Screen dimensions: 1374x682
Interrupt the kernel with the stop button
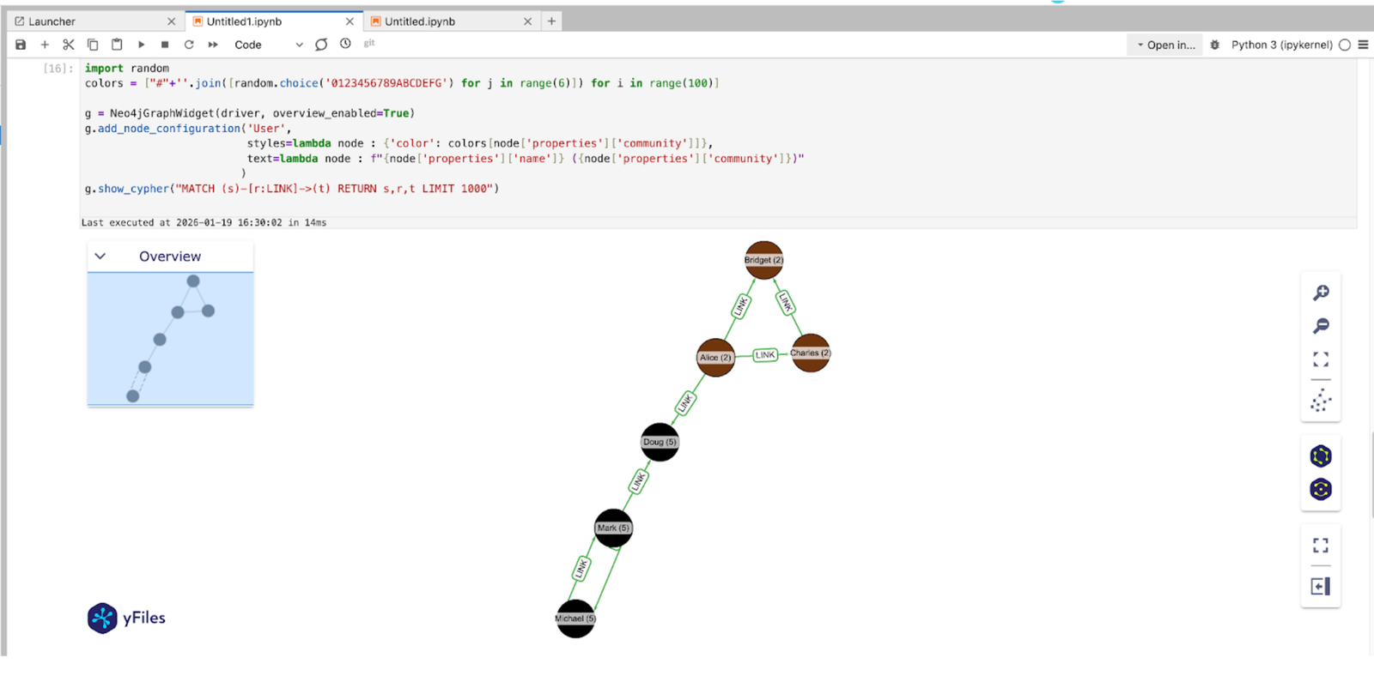click(x=165, y=45)
